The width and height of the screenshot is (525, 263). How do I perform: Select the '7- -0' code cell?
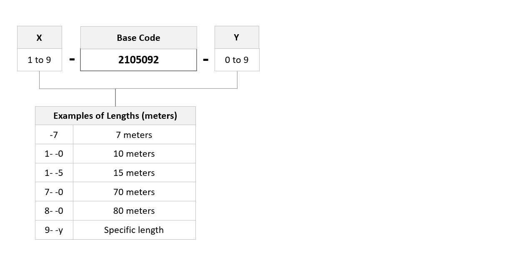click(54, 192)
